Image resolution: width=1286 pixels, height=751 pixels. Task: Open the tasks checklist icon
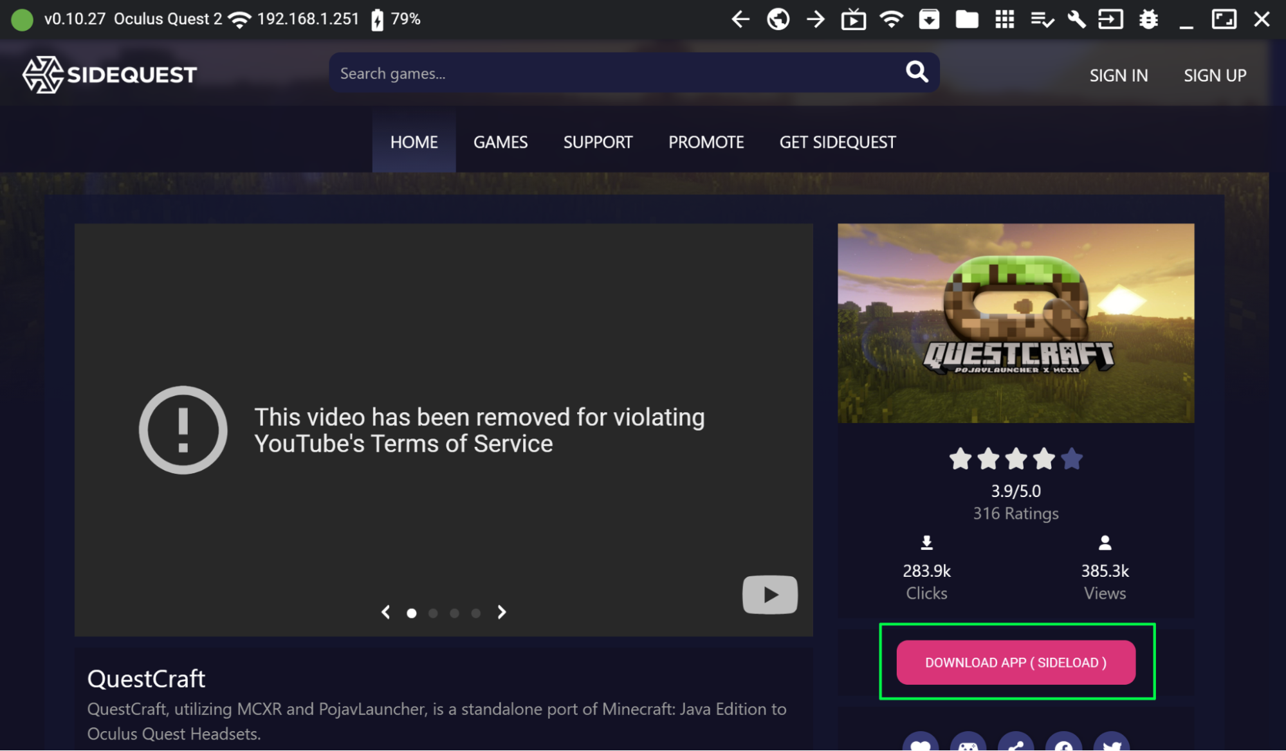pyautogui.click(x=1042, y=20)
